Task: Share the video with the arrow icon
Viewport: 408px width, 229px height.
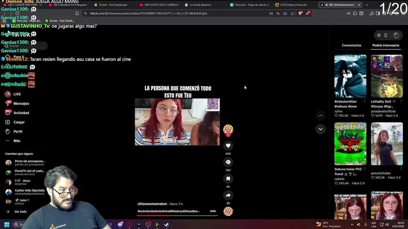Action: point(228,195)
